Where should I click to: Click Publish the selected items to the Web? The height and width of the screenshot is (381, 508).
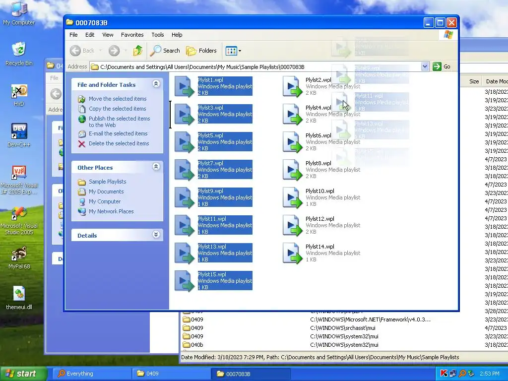coord(119,122)
